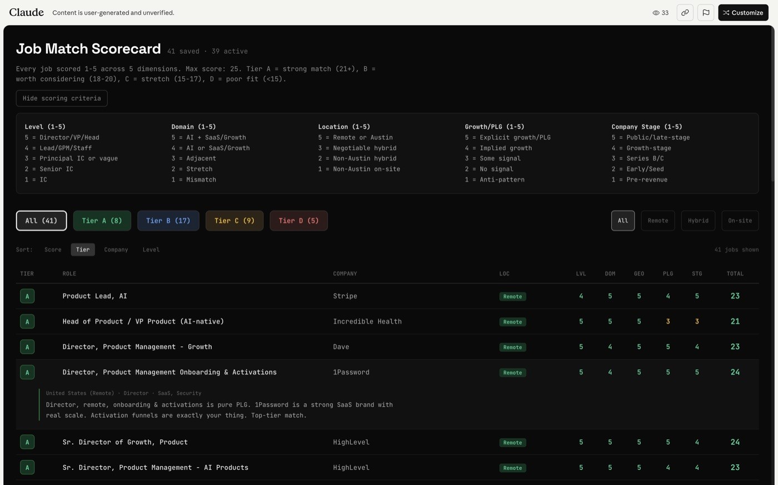Sort by Level
This screenshot has height=485, width=778.
coord(151,249)
